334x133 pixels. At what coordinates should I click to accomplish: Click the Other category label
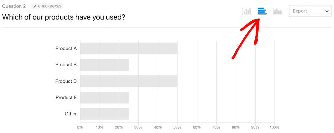(x=71, y=114)
